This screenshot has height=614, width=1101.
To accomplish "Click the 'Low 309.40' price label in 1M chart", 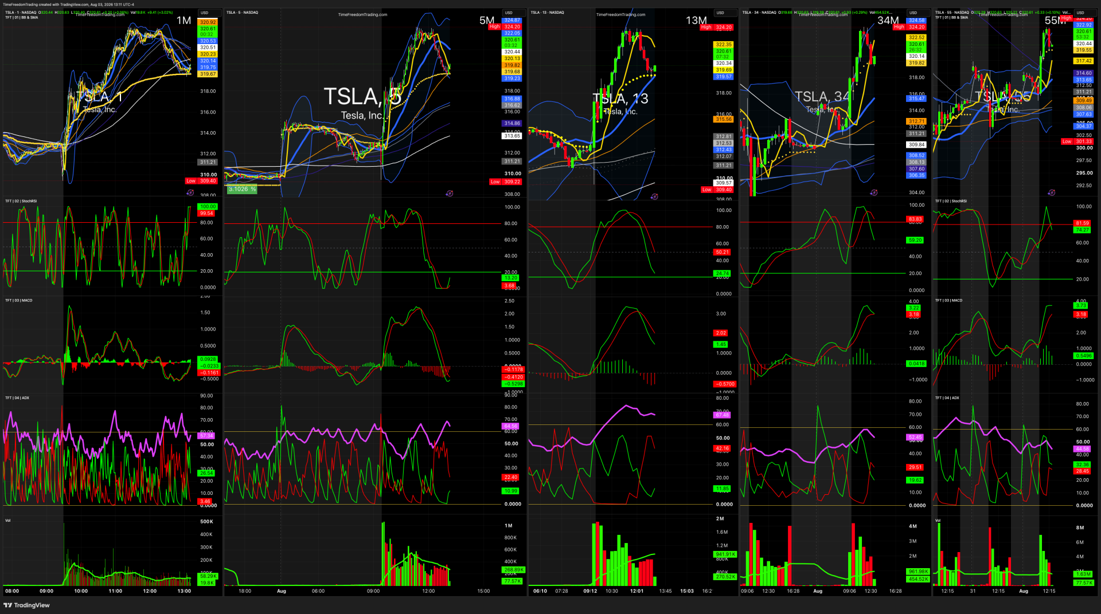I will 201,181.
